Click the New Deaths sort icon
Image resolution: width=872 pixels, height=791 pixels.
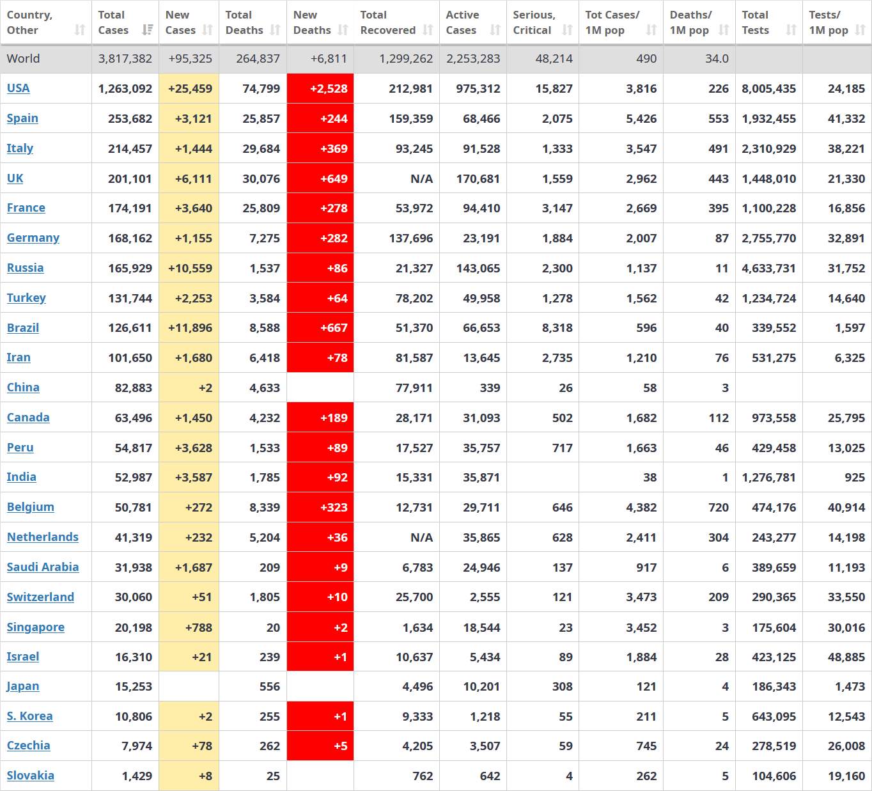[343, 30]
